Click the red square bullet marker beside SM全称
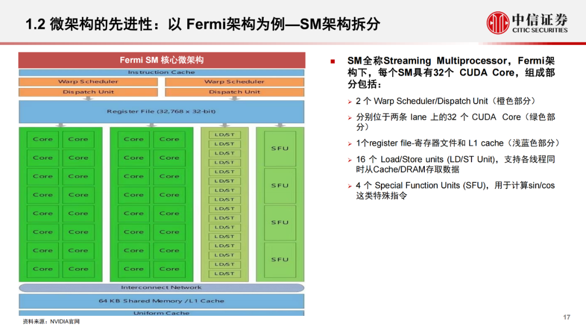586x330 pixels. 333,61
